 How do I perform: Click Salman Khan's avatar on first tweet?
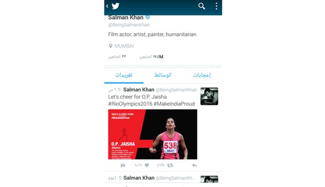tap(209, 96)
